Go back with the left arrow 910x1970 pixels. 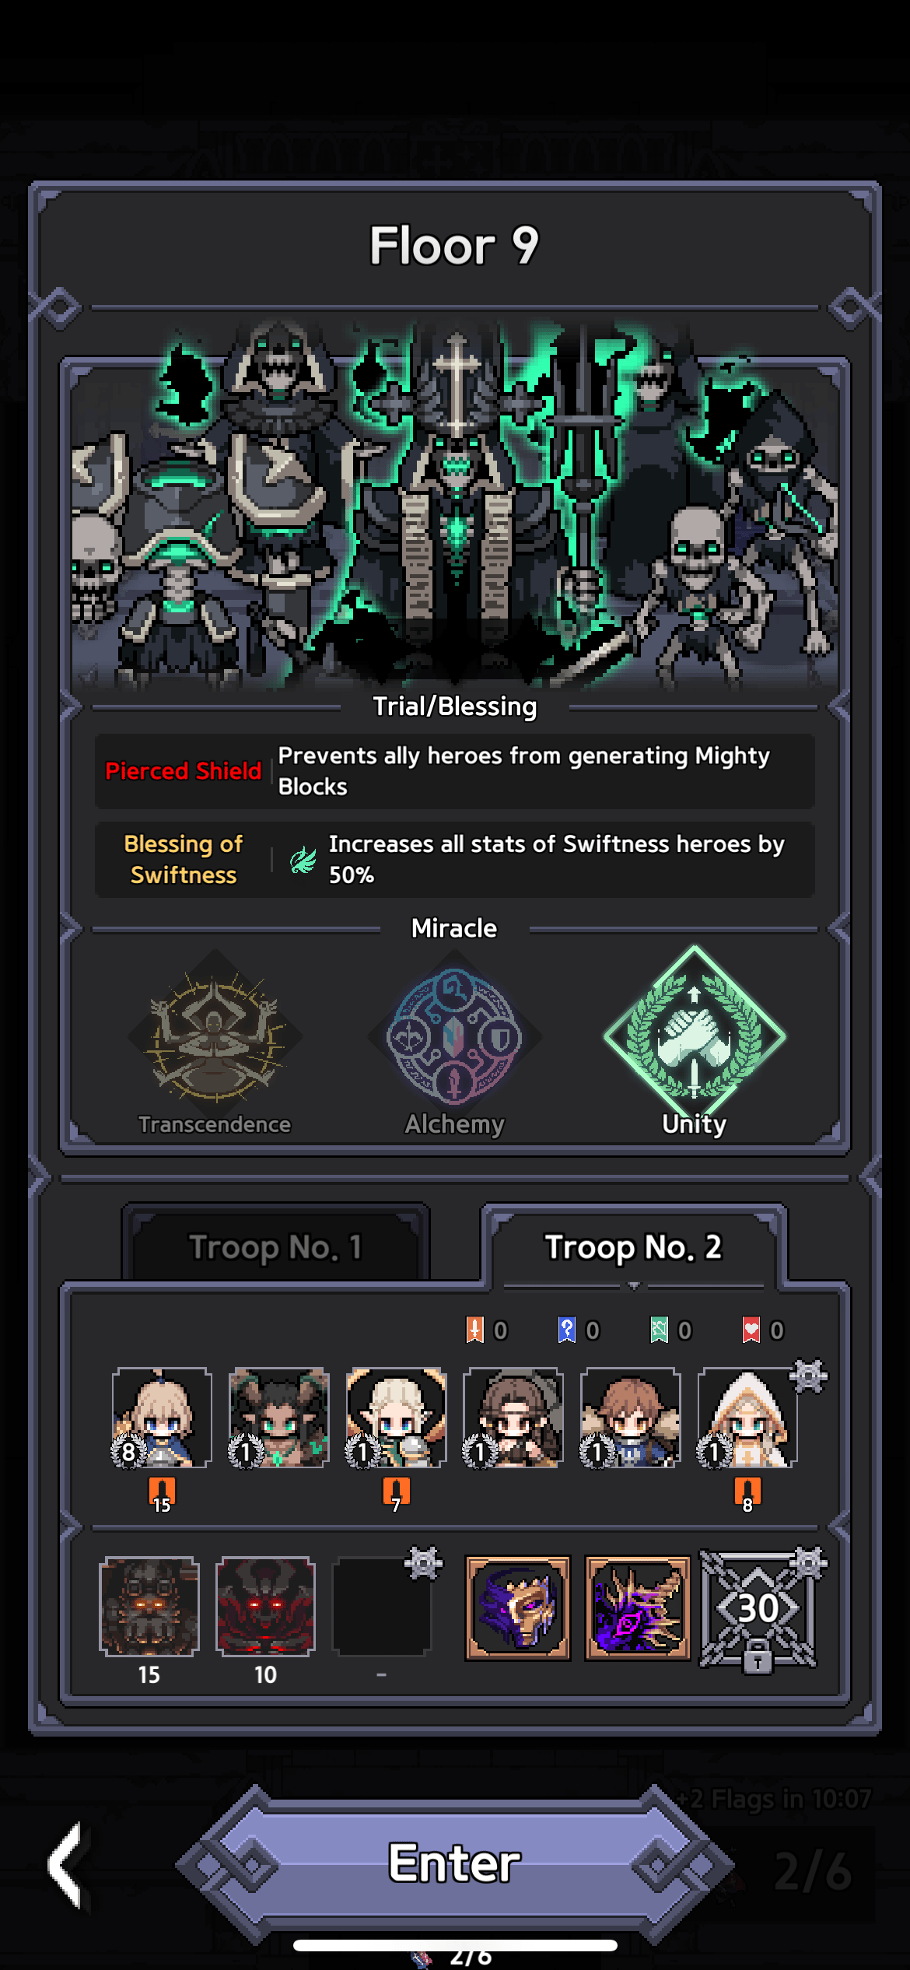click(x=67, y=1864)
